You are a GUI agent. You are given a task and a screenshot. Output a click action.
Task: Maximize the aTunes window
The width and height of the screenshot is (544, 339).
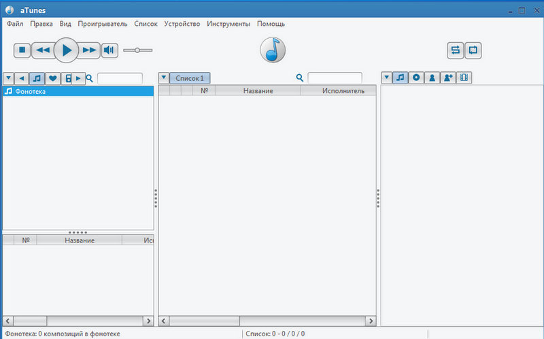pyautogui.click(x=522, y=10)
